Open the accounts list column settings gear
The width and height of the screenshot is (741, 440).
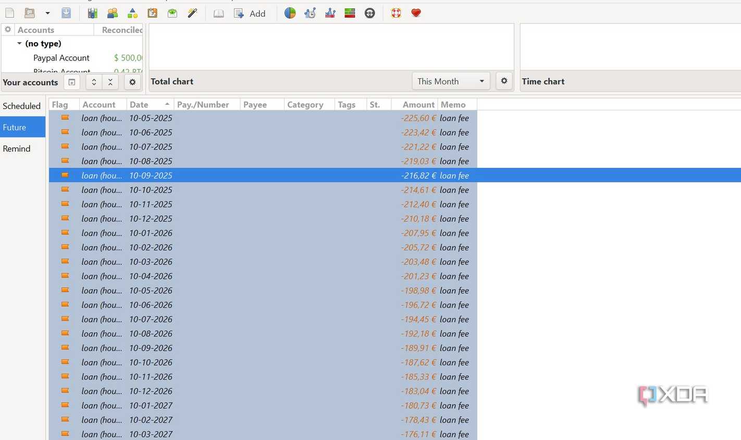click(8, 30)
